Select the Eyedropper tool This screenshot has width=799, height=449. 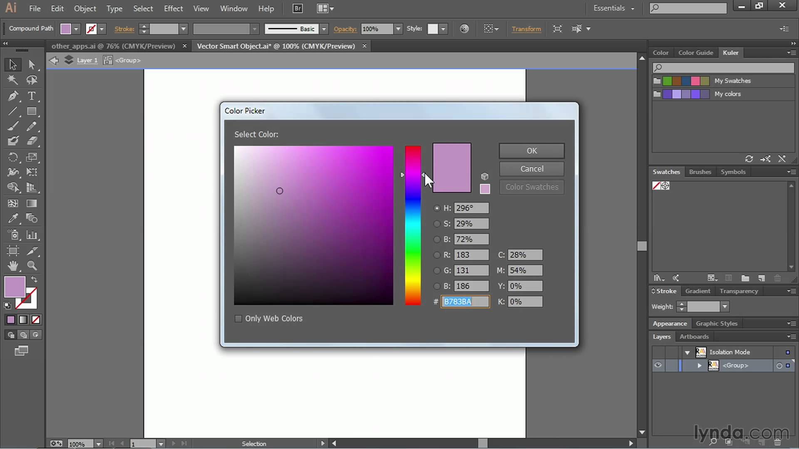13,219
